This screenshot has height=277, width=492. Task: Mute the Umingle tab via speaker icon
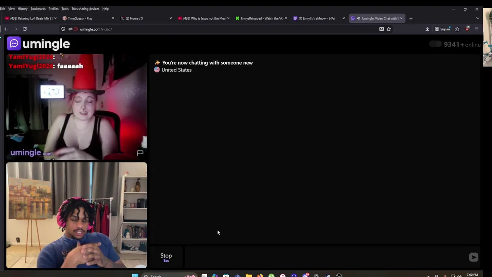(x=358, y=18)
